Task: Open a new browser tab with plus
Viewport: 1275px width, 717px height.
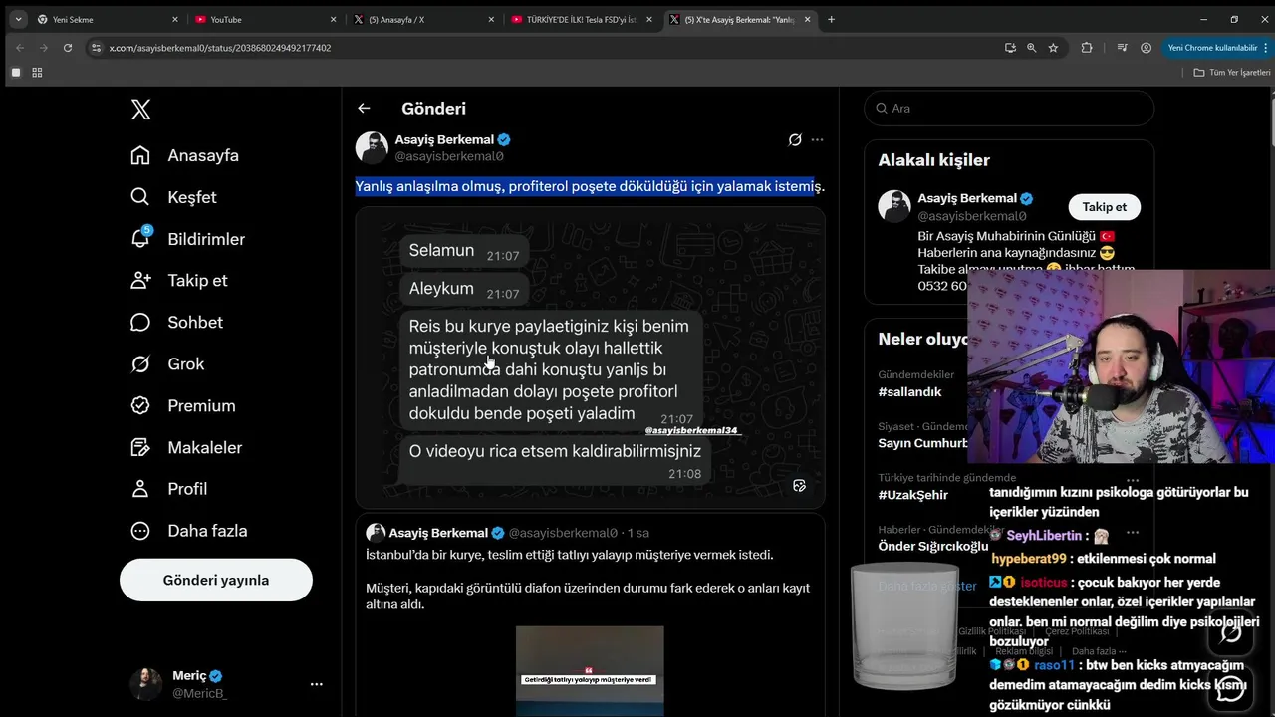Action: coord(831,19)
